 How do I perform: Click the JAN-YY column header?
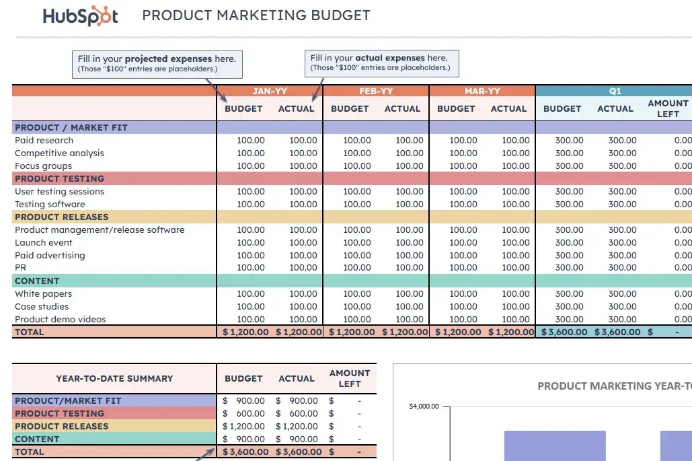[x=269, y=91]
